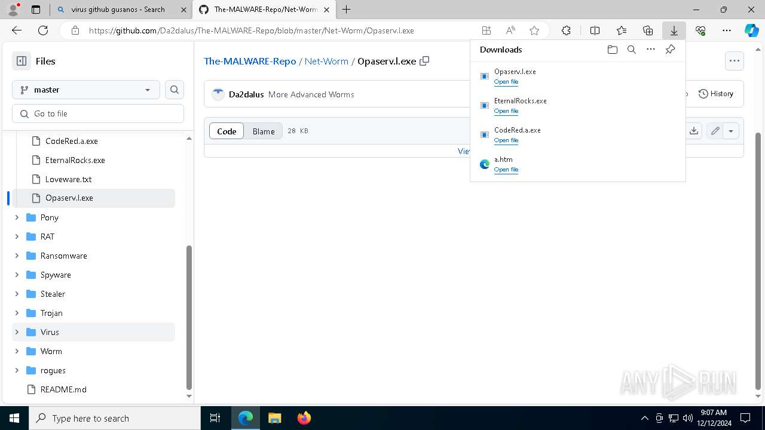Open The-MALWARE-Repo breadcrumb link
The width and height of the screenshot is (765, 430).
(250, 61)
